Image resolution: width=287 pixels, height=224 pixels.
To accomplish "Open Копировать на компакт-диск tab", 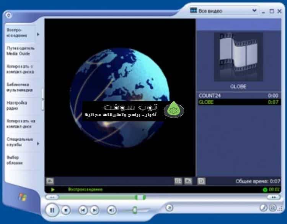I will [x=21, y=124].
